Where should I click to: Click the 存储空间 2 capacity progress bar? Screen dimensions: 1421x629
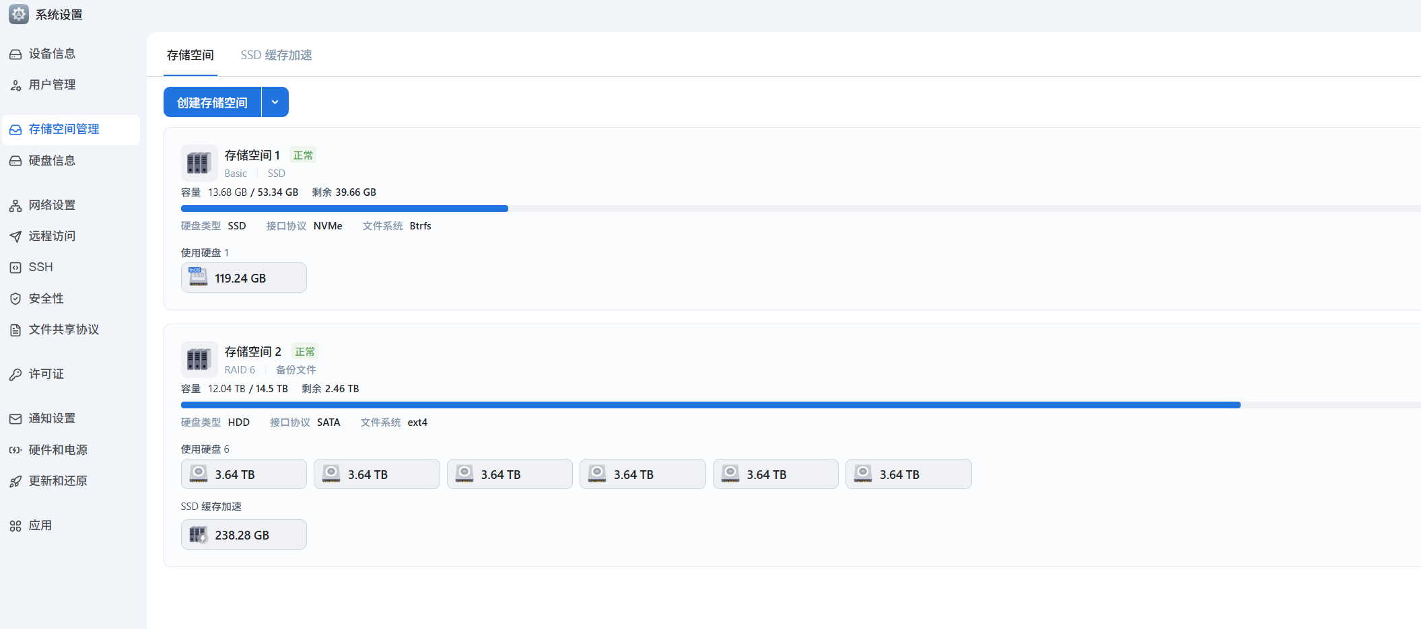pyautogui.click(x=710, y=405)
